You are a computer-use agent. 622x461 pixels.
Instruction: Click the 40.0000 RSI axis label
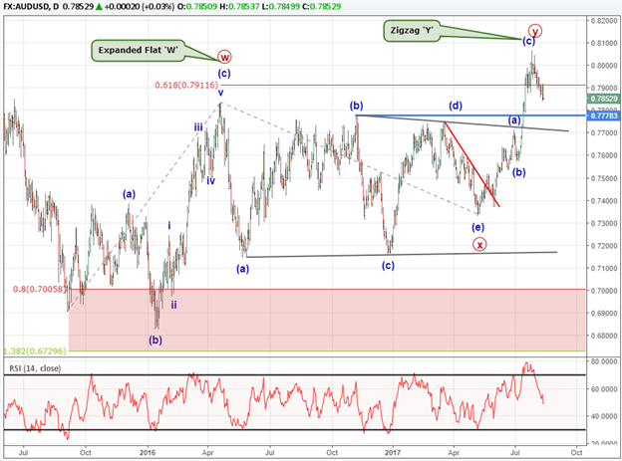pyautogui.click(x=604, y=416)
